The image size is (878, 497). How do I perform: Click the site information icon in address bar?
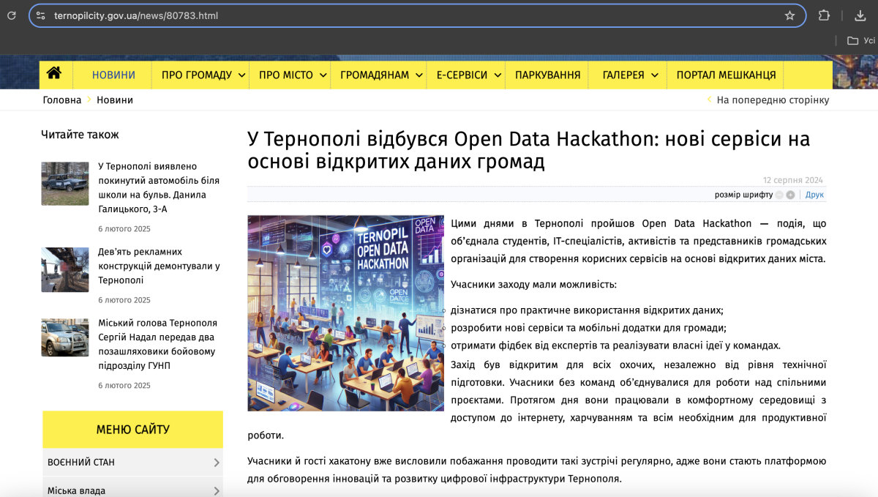(x=41, y=15)
